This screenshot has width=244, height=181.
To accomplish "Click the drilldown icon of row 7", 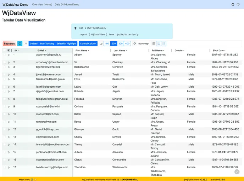I will 9,92.
